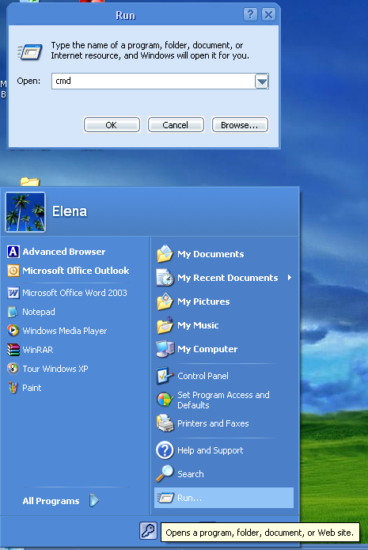The width and height of the screenshot is (368, 550).
Task: Launch Microsoft Office Outlook icon
Action: [x=13, y=271]
